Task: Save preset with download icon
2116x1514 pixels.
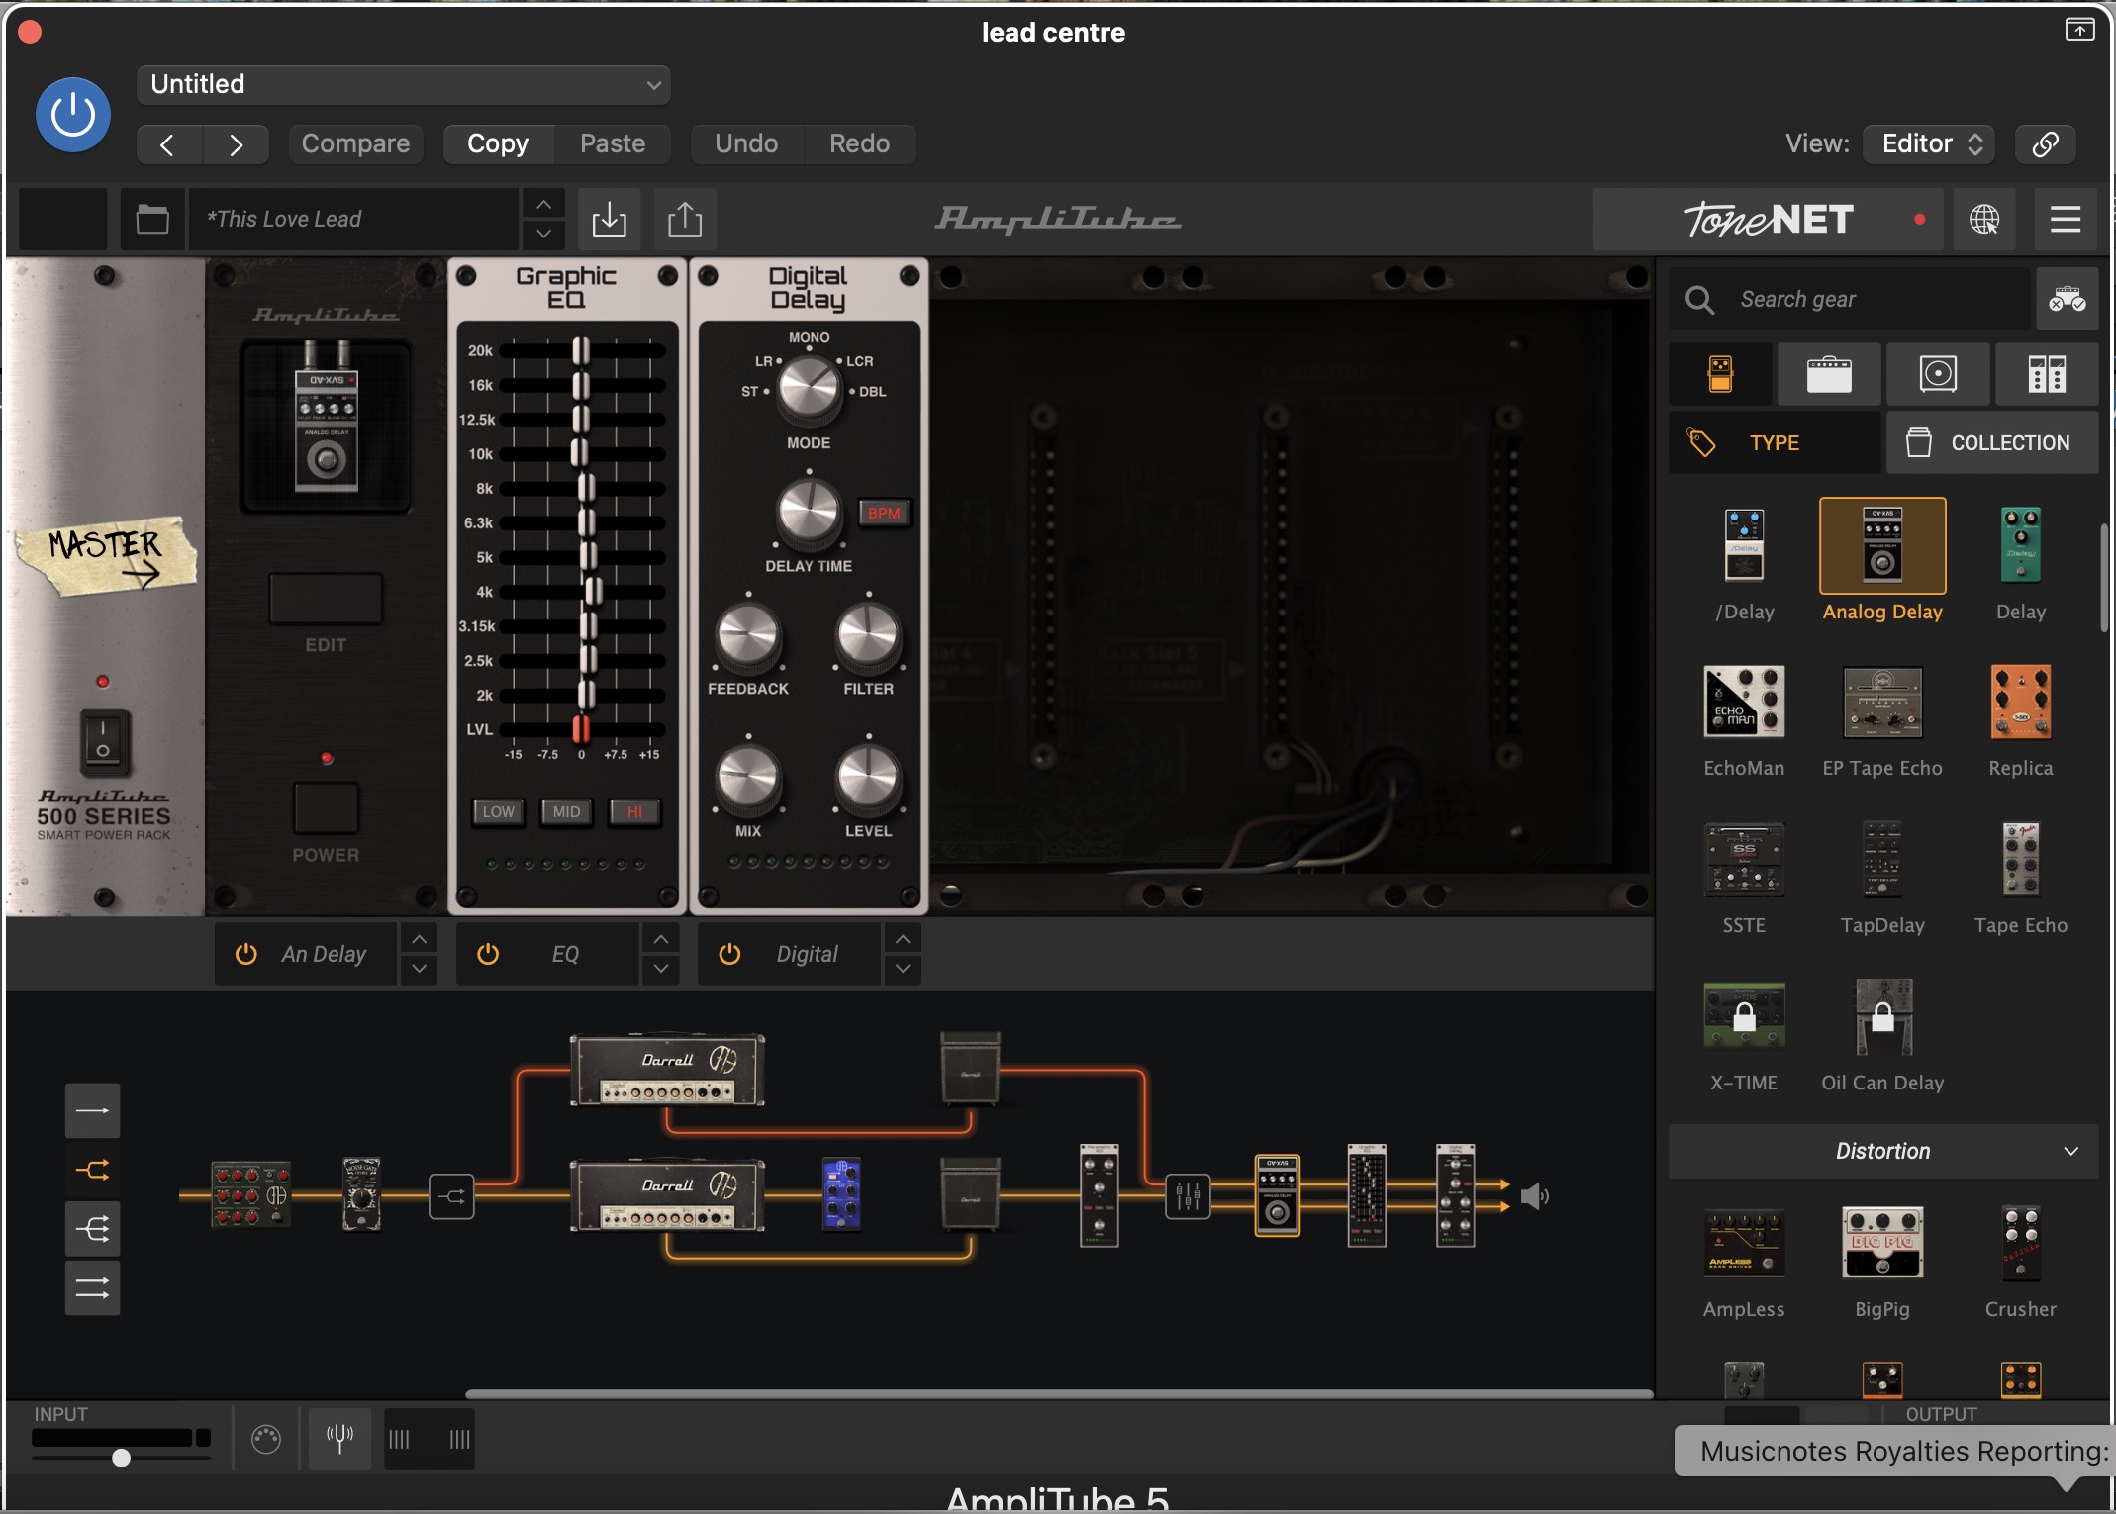Action: (x=609, y=219)
